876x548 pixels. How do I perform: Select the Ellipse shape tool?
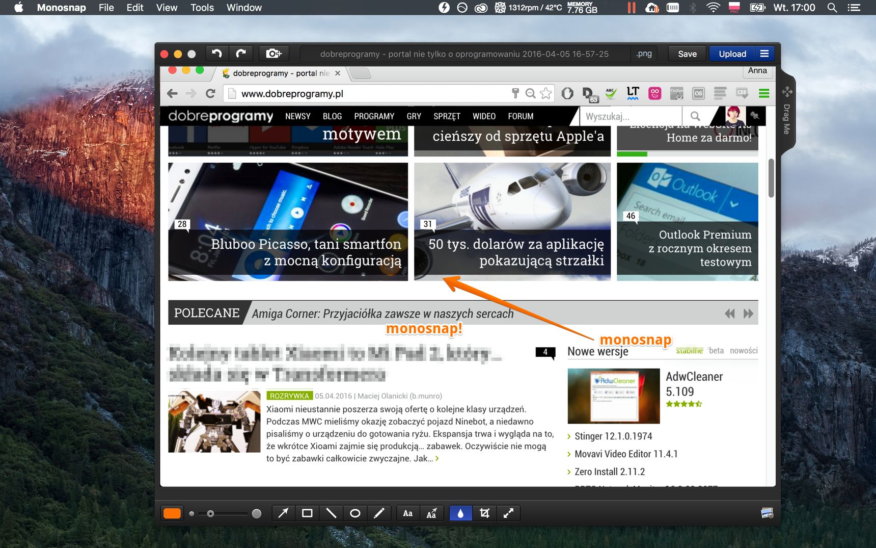point(355,513)
